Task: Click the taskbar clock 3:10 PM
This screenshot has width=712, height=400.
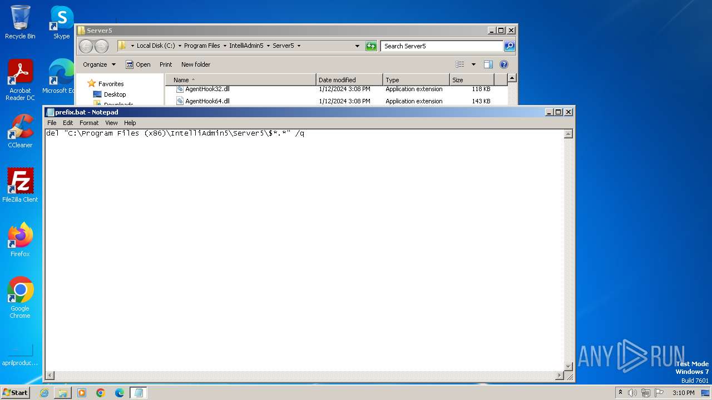Action: pos(683,393)
